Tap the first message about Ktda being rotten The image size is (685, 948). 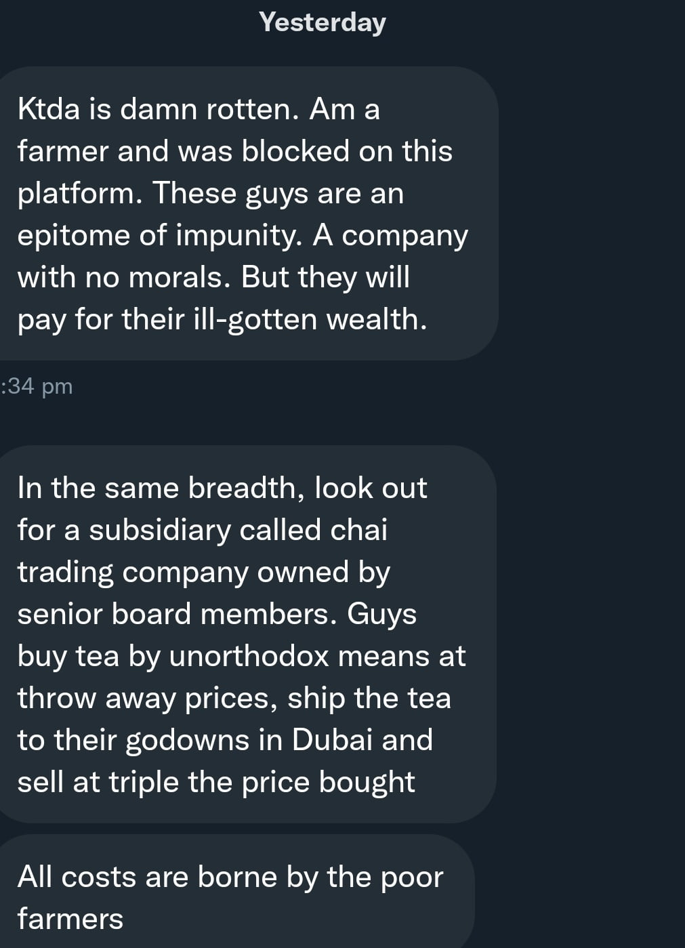(x=244, y=213)
